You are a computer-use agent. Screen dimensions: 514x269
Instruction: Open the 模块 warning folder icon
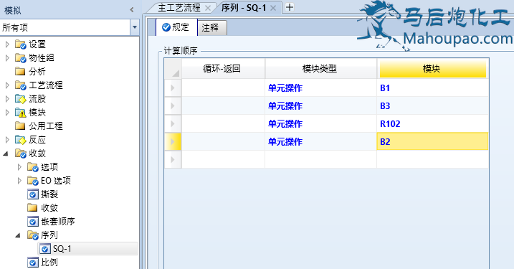tap(20, 113)
